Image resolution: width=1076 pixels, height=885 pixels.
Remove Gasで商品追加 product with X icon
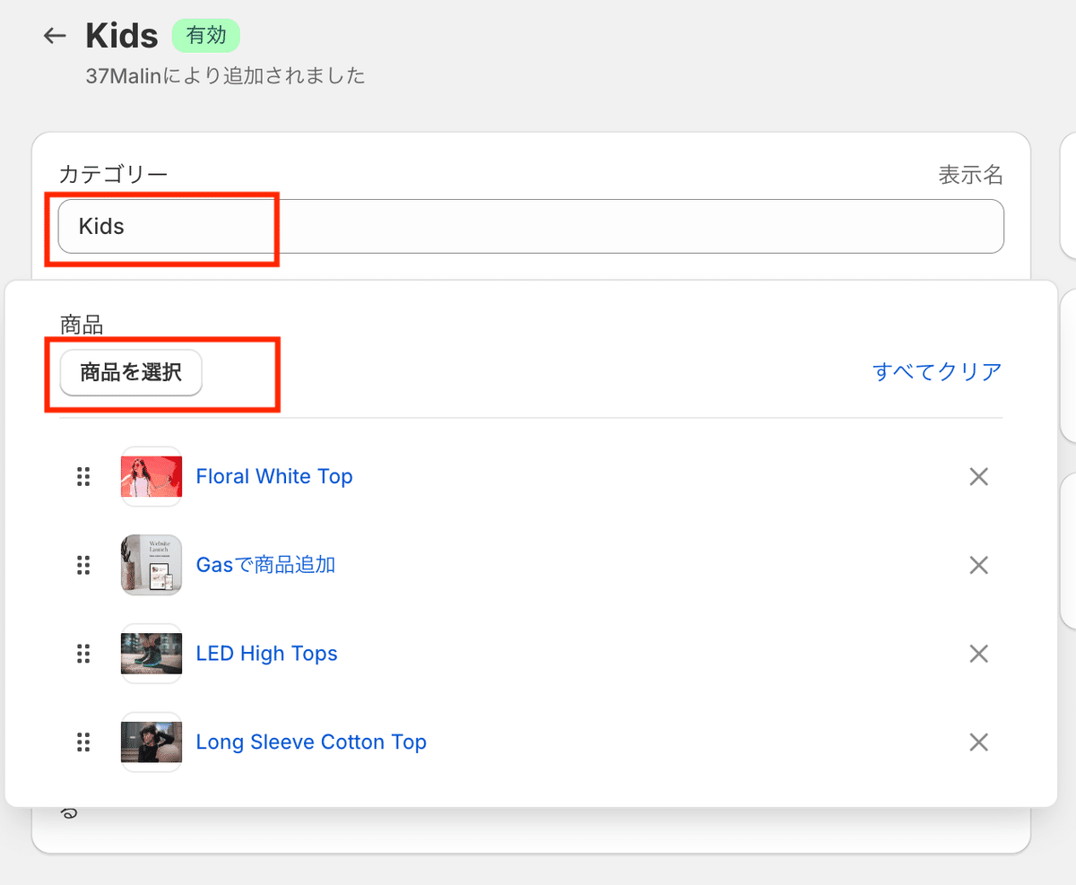978,565
